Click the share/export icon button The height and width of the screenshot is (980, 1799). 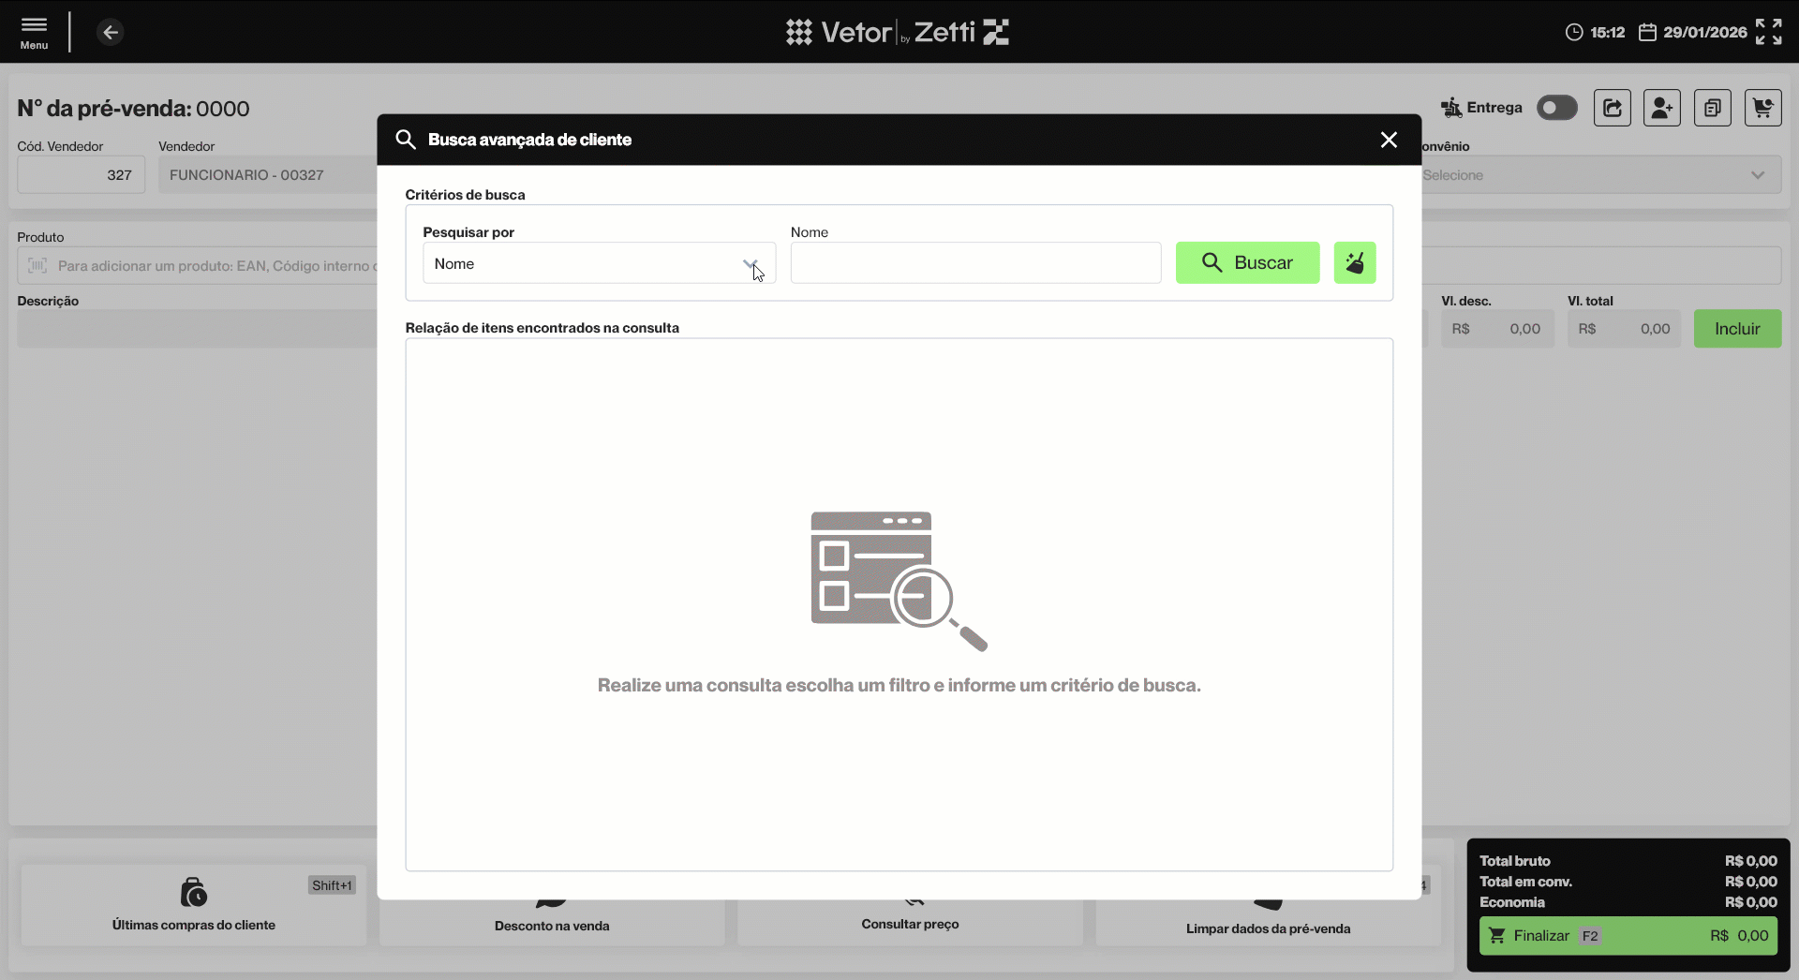tap(1613, 108)
